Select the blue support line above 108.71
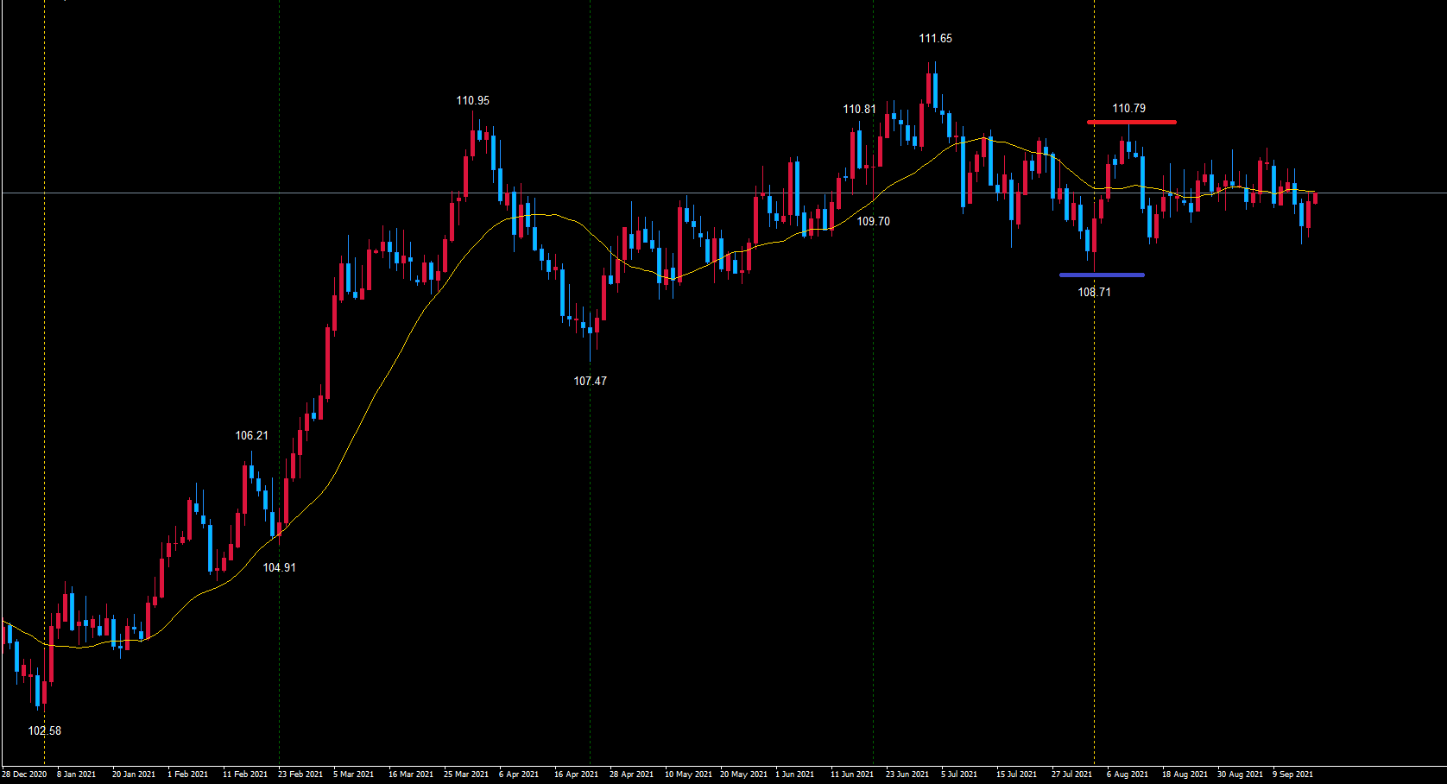The height and width of the screenshot is (784, 1447). tap(1102, 275)
